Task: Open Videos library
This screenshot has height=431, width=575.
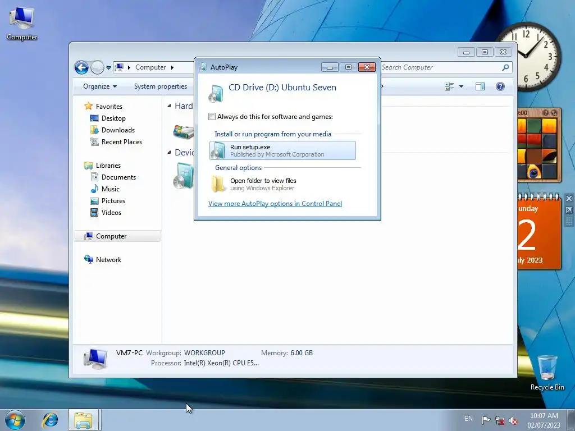Action: pos(111,213)
